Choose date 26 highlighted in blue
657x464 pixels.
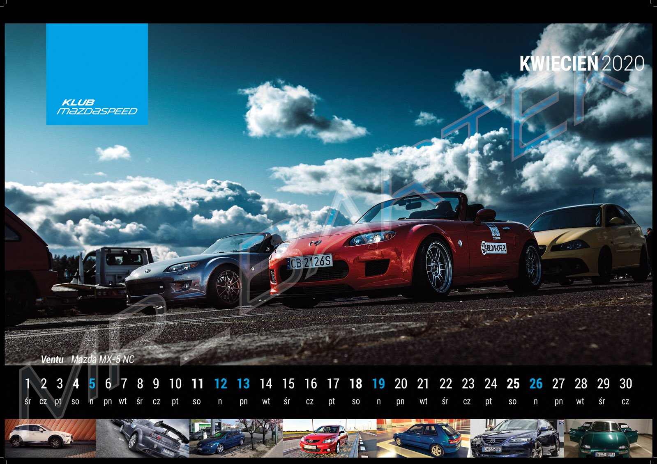pyautogui.click(x=536, y=384)
